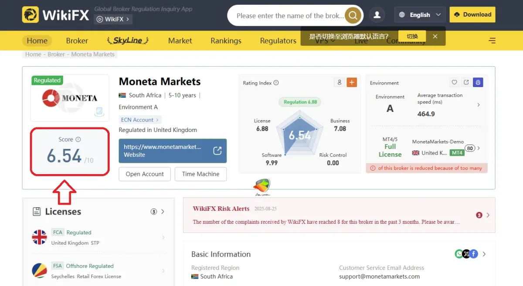Click the broker name search input field
The height and width of the screenshot is (286, 523).
pos(290,16)
